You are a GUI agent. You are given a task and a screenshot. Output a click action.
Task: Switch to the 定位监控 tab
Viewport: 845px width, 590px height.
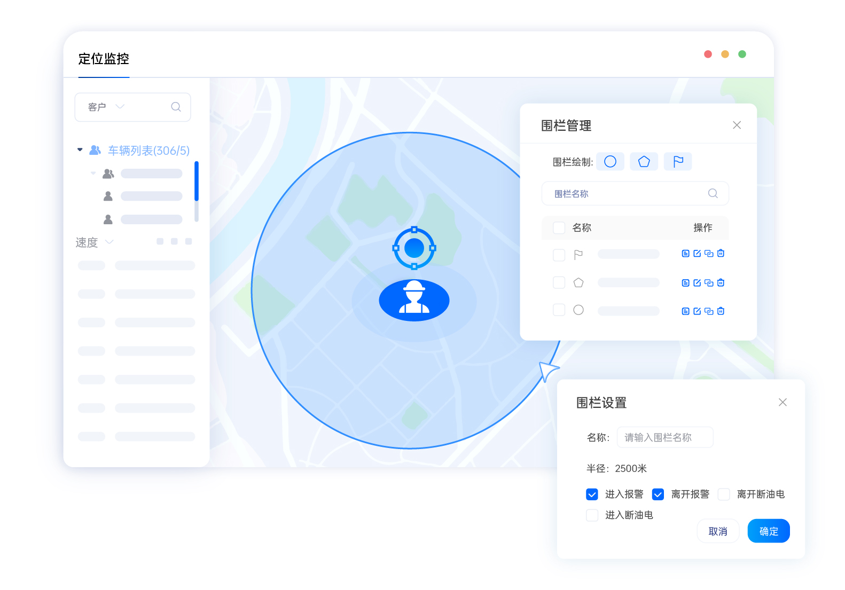click(x=104, y=59)
